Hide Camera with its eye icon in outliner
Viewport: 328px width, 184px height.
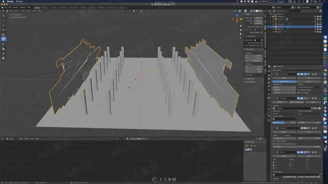pos(315,19)
